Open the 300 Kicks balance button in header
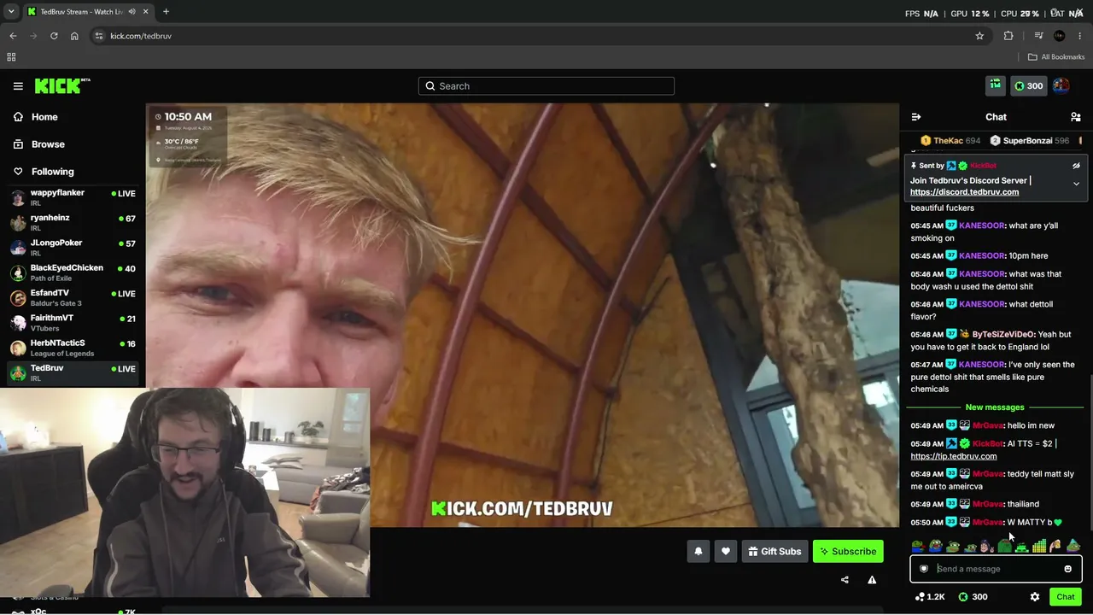The height and width of the screenshot is (615, 1093). 1028,85
